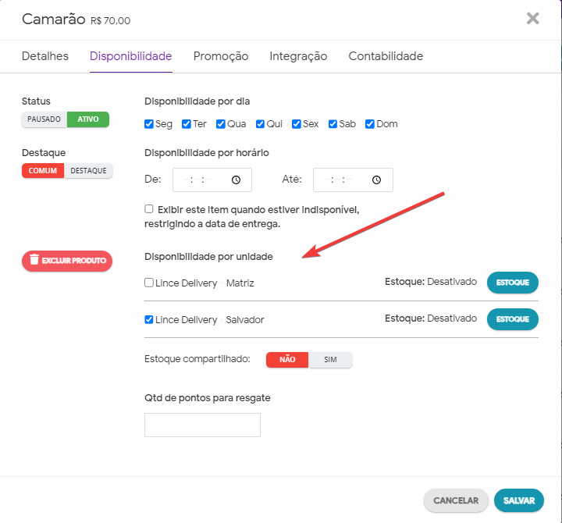Open clock picker in 'De' time field
The width and height of the screenshot is (562, 523).
237,180
